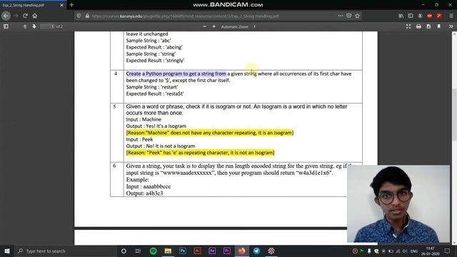This screenshot has width=457, height=257.
Task: Open current view bookmark link
Action: coord(438,26)
